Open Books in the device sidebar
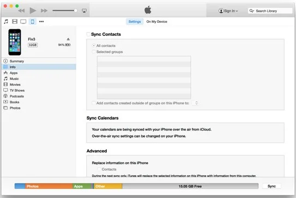The image size is (296, 198). coord(39,102)
